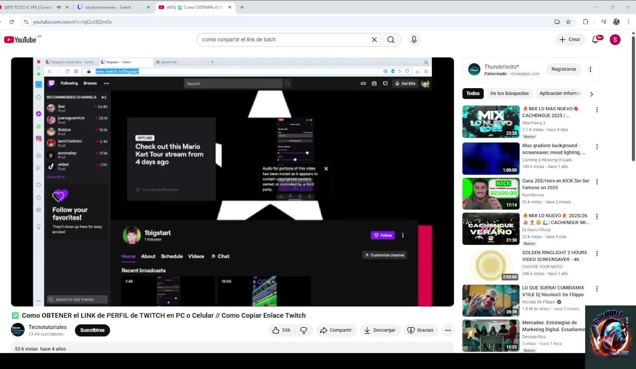Select the Aplicación informática chip
The height and width of the screenshot is (369, 636).
[x=560, y=93]
